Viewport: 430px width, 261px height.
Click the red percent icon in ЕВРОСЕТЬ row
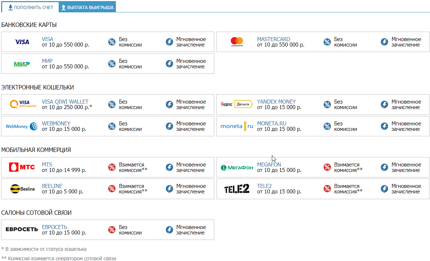pyautogui.click(x=112, y=230)
